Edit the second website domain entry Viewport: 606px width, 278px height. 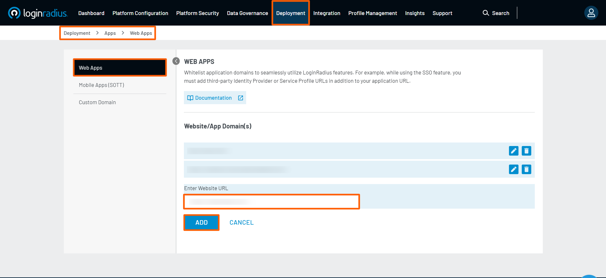point(513,169)
